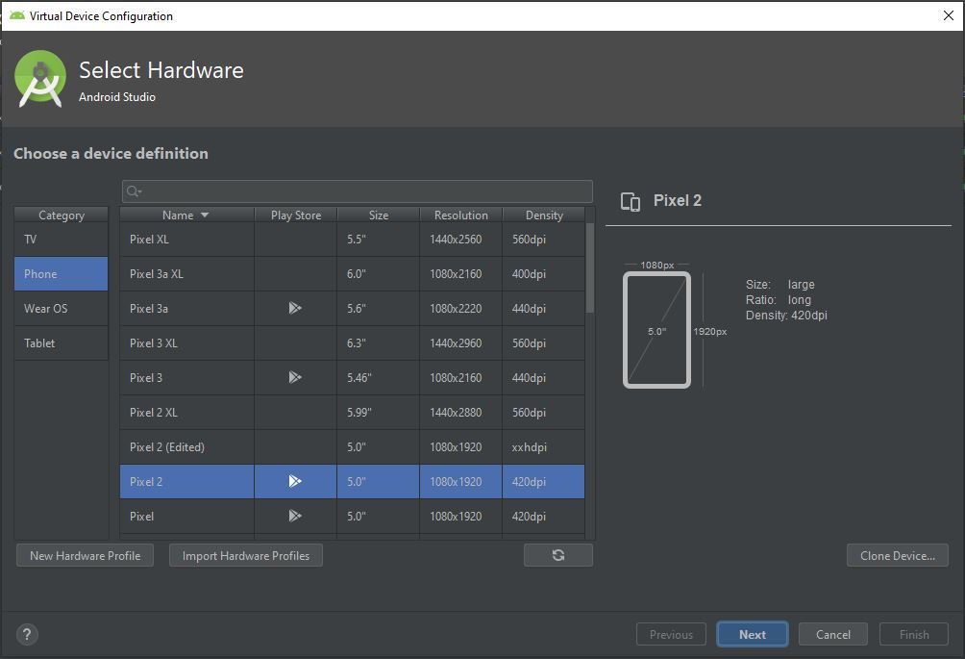
Task: Click Import Hardware Profiles button
Action: (245, 555)
